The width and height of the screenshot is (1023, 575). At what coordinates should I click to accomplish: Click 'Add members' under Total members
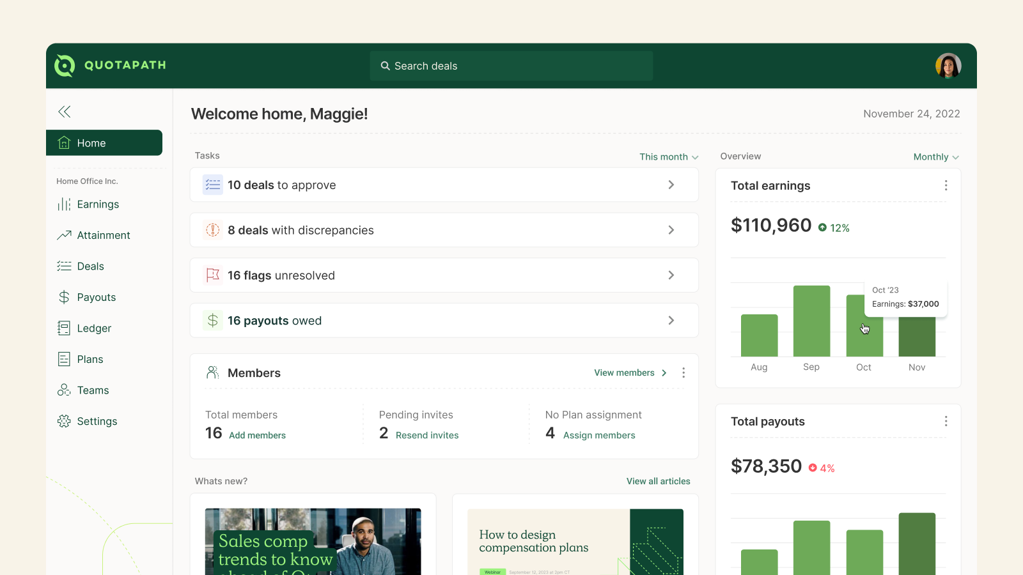(x=258, y=435)
